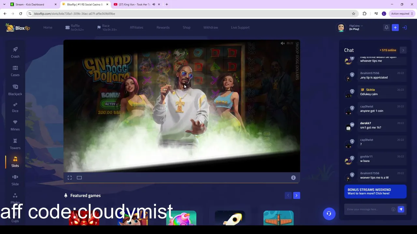Show previous featured games

click(288, 195)
